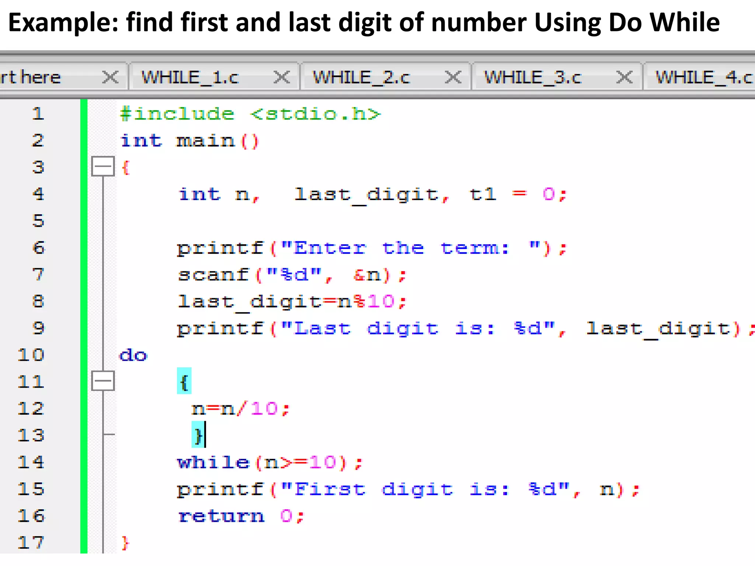This screenshot has width=755, height=566.
Task: Click the highlighted opening brace on line 11
Action: coord(184,381)
